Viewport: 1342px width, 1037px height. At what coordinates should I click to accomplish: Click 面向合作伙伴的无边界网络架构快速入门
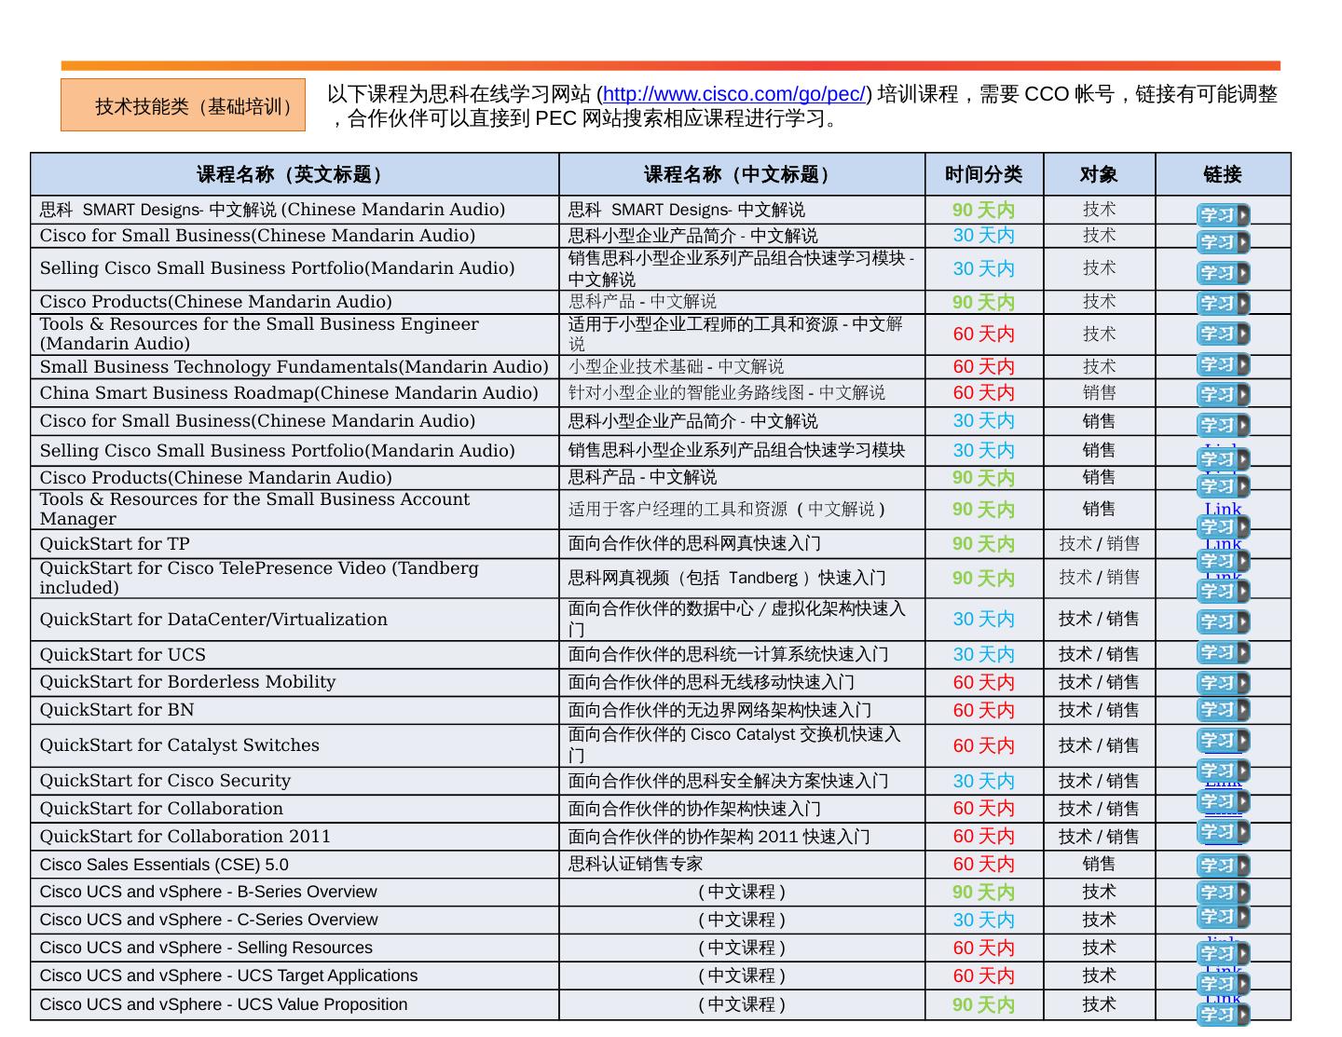click(720, 710)
